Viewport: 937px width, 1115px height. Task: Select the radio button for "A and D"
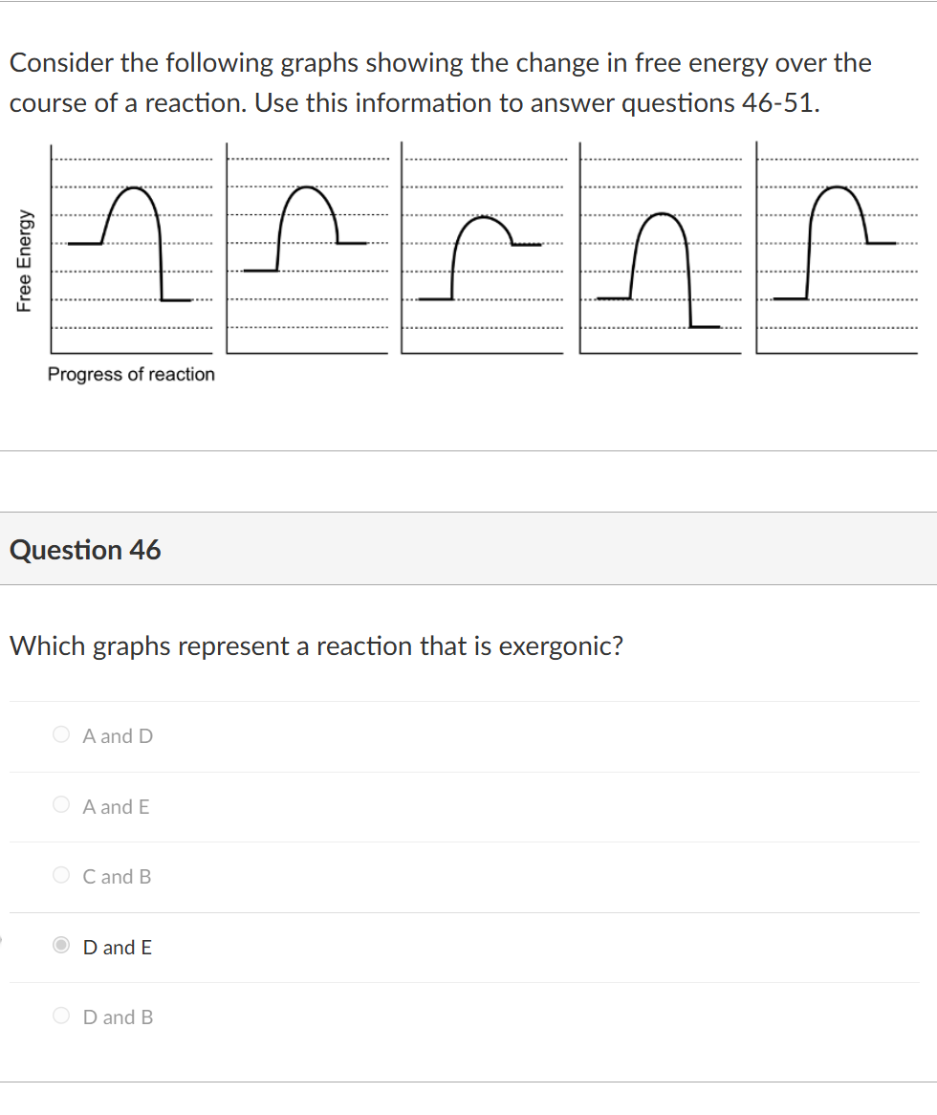point(60,734)
